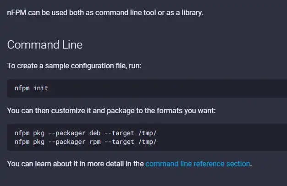The image size is (287, 186).
Task: Click the word "init" in the code block
Action: 40,88
